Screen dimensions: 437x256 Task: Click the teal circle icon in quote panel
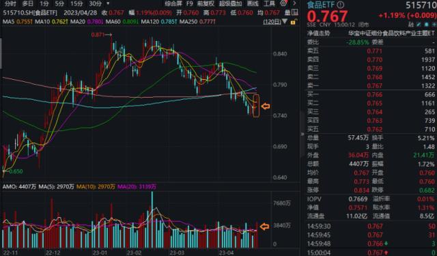tap(426, 25)
